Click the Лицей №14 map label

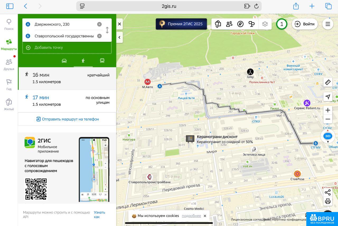tap(186, 98)
